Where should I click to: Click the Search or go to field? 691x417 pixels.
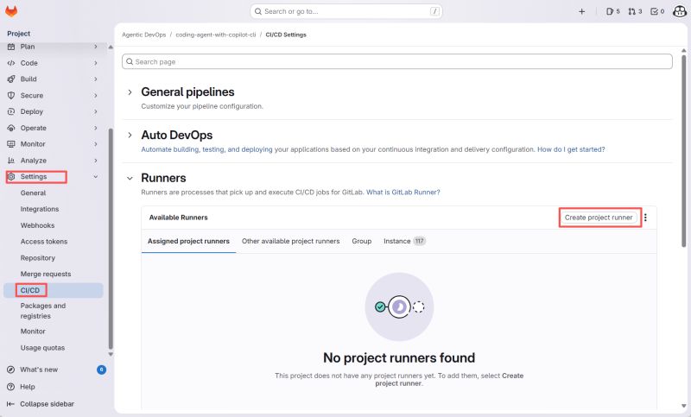pyautogui.click(x=346, y=11)
